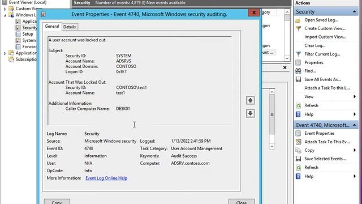The image size is (362, 204).
Task: Click the event list scrollbar down arrow
Action: (287, 58)
